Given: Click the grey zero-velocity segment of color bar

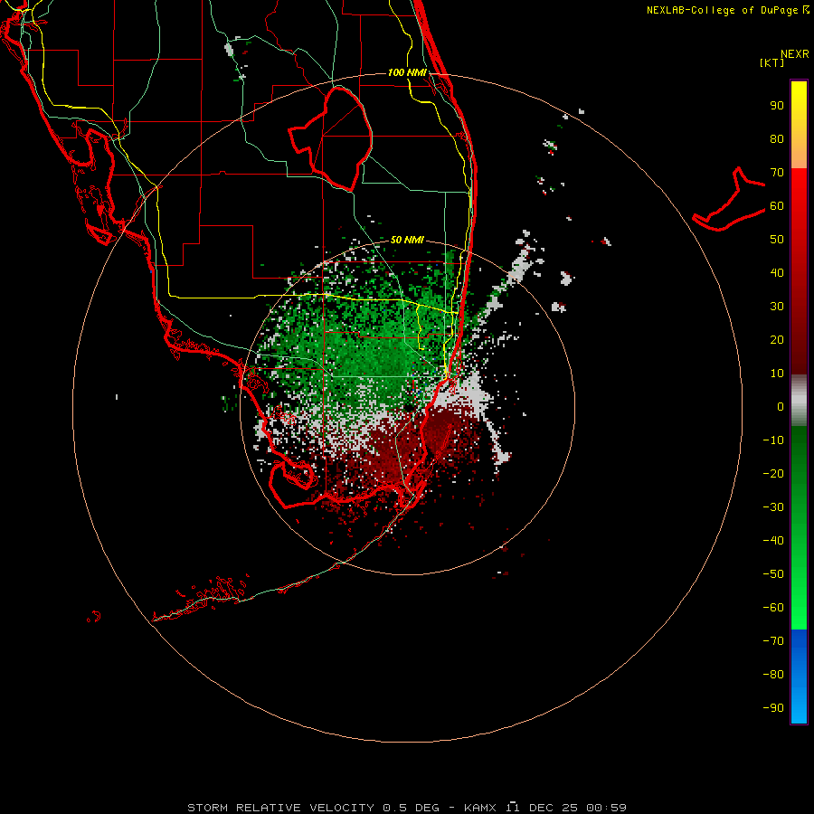Looking at the screenshot, I should click(x=799, y=401).
